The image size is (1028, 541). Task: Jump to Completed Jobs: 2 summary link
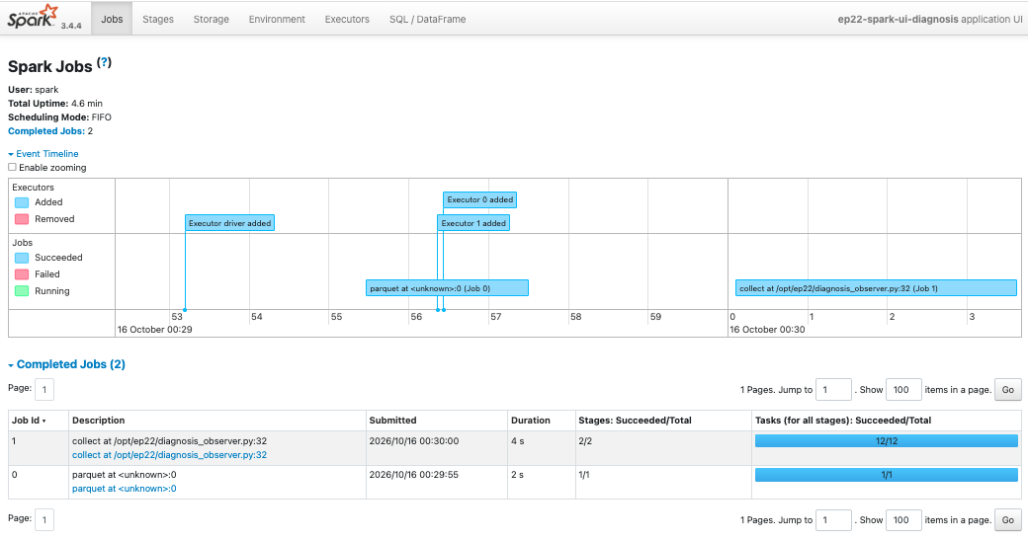[x=45, y=131]
